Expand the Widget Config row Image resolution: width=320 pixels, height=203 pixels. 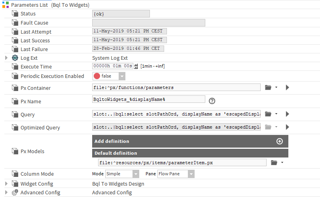6,184
